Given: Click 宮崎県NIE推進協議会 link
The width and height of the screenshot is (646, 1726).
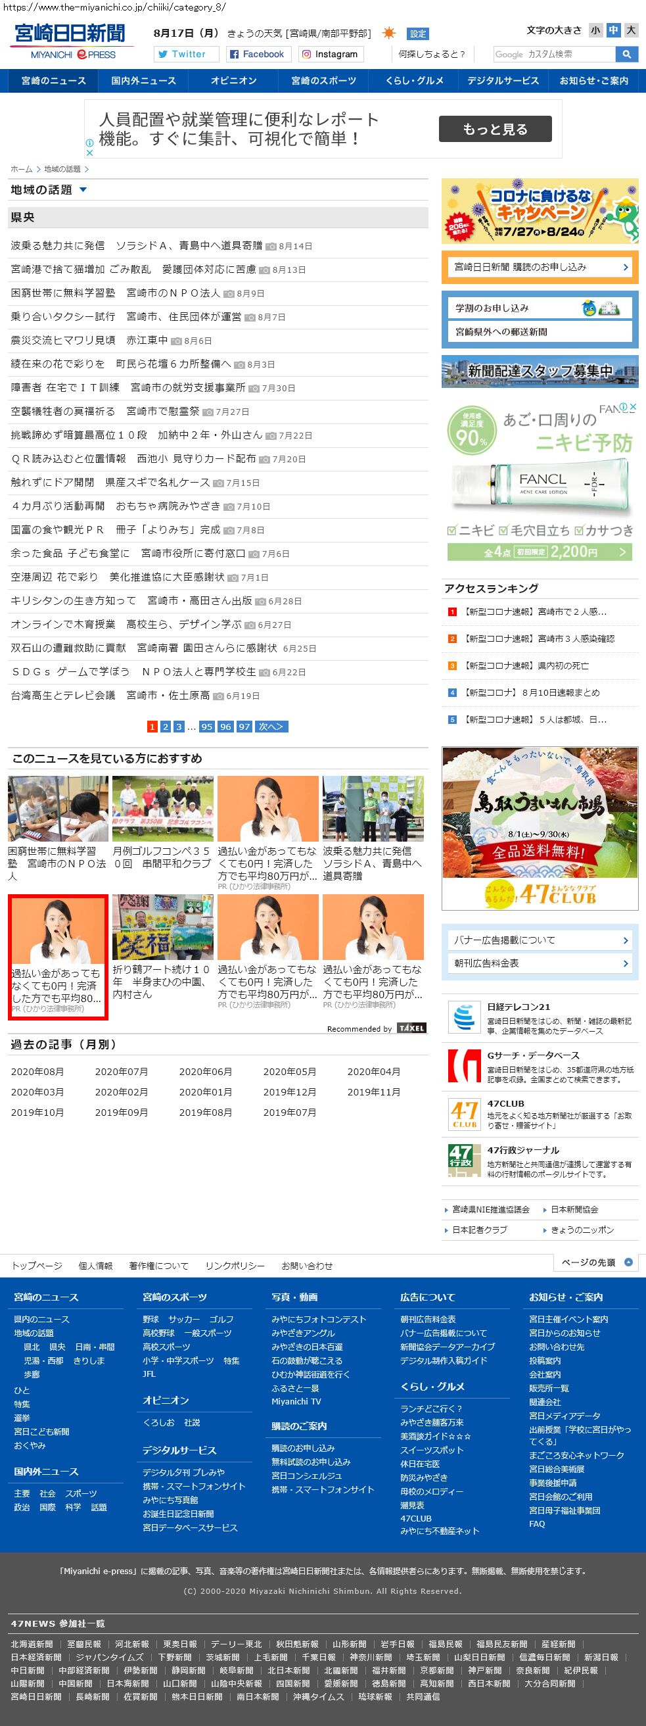Looking at the screenshot, I should tap(490, 1209).
